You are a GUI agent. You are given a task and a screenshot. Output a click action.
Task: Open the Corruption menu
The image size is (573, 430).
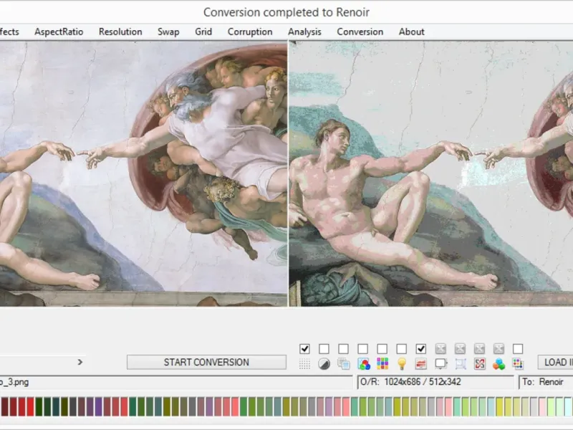point(250,32)
